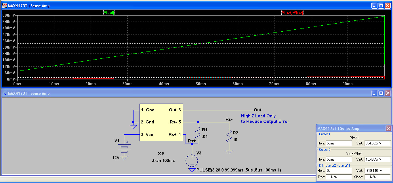The width and height of the screenshot is (393, 183).
Task: Maximize the waveform plot window
Action: (x=381, y=5)
